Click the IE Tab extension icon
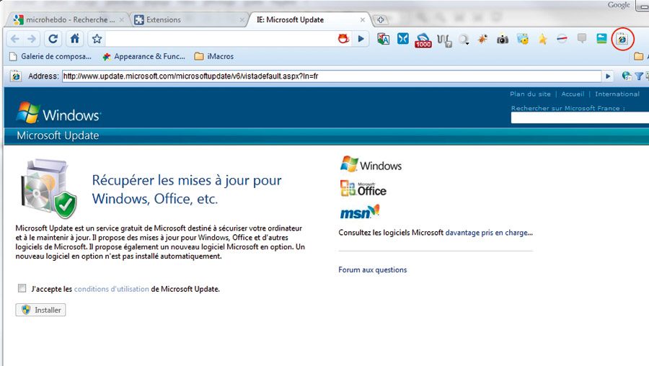The width and height of the screenshot is (649, 366). [622, 39]
